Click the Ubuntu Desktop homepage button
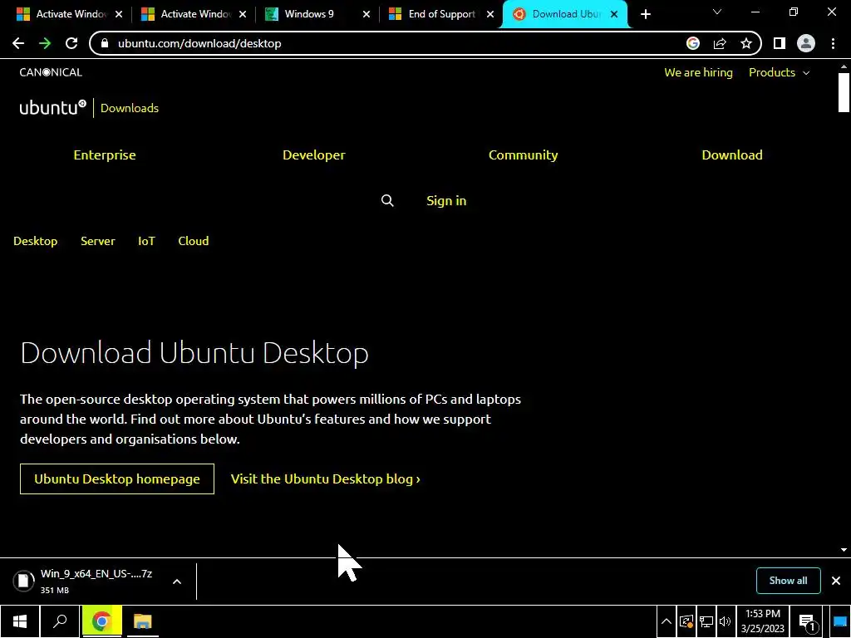 116,478
